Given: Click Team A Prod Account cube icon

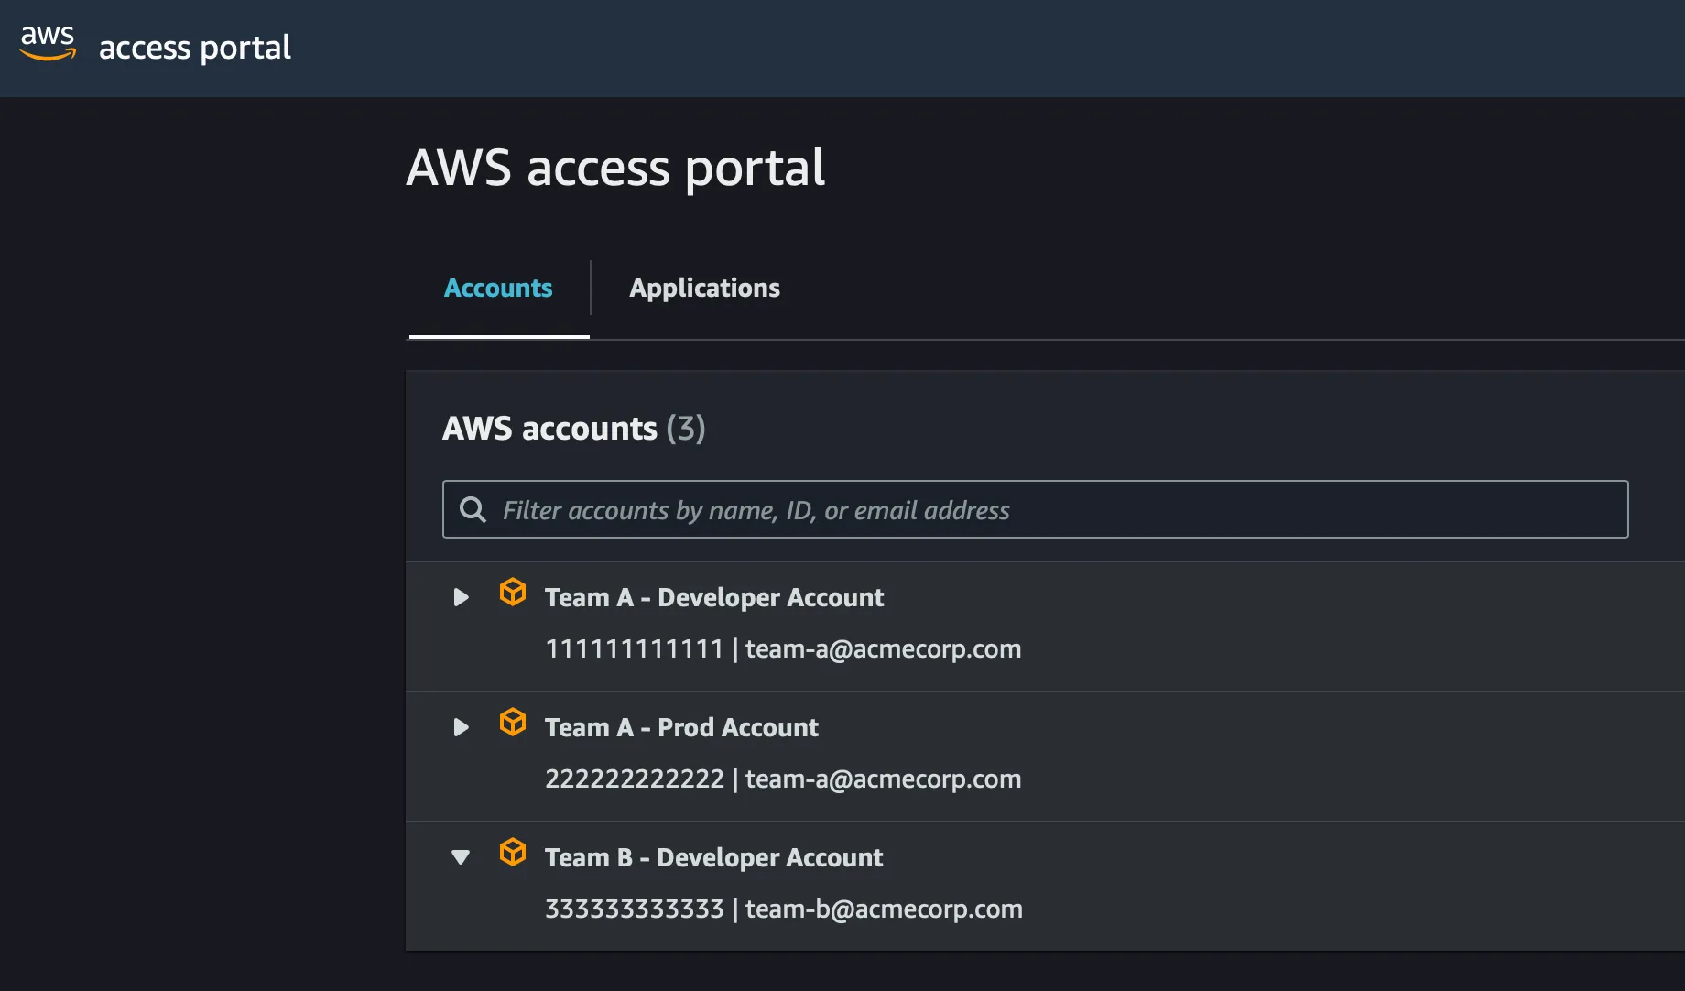Looking at the screenshot, I should (x=513, y=723).
